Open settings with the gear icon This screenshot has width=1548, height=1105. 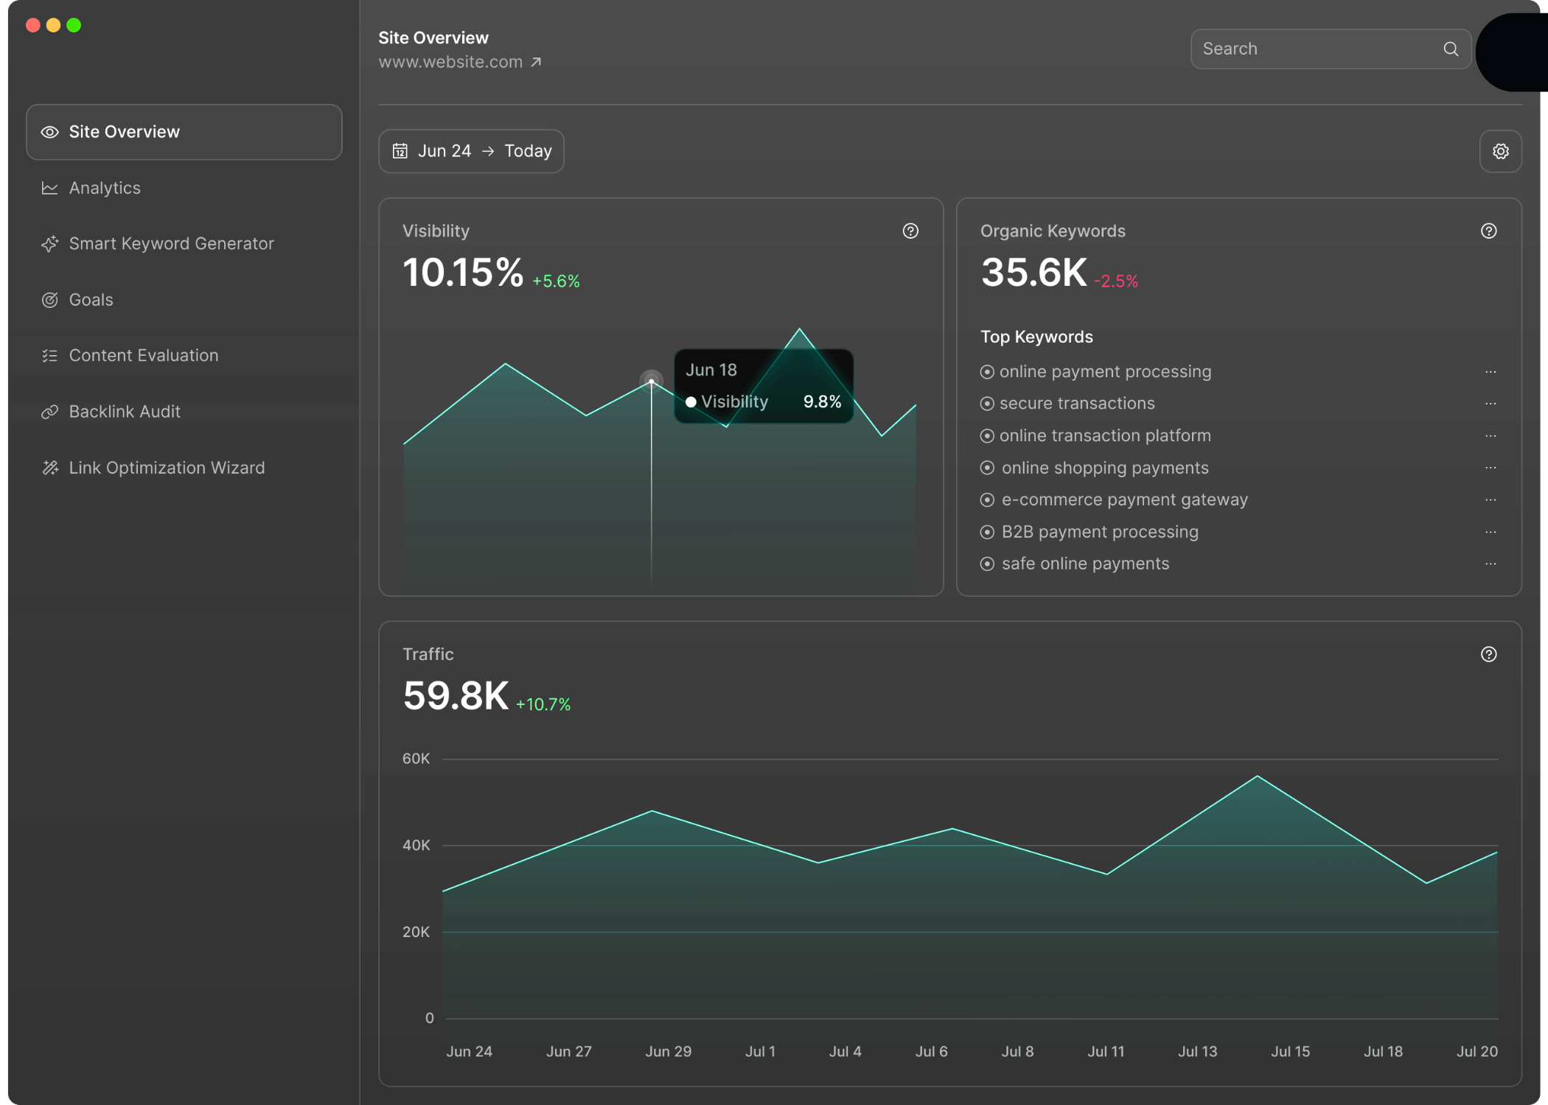(1500, 151)
